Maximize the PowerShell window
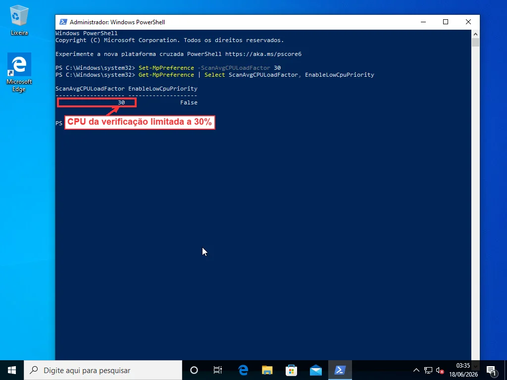Image resolution: width=507 pixels, height=380 pixels. pyautogui.click(x=446, y=22)
